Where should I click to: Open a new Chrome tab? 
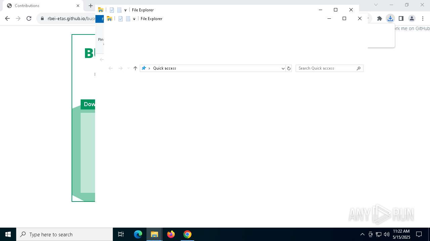90,6
